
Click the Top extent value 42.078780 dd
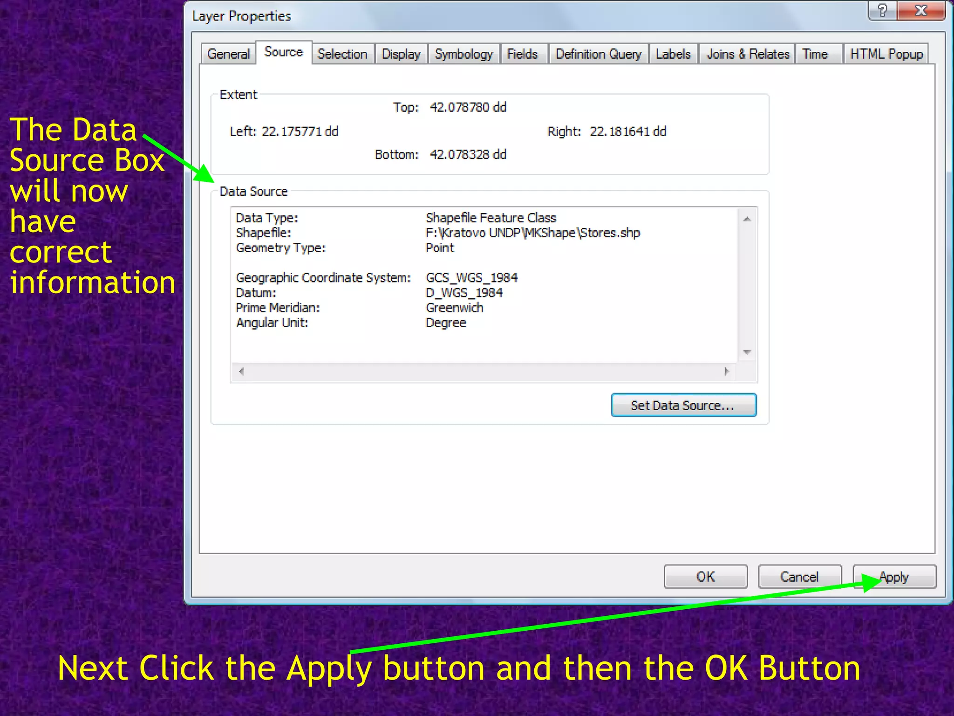(468, 107)
